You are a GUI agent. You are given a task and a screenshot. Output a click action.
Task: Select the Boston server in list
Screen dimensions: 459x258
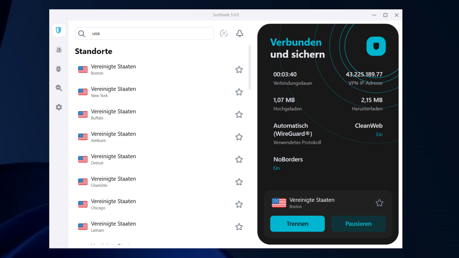161,70
